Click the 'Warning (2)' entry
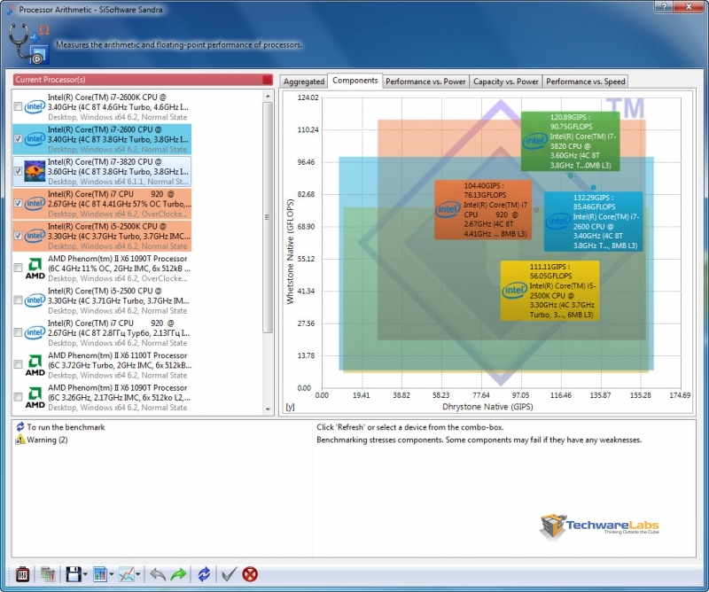Screen dimensions: 709x592 tap(47, 440)
